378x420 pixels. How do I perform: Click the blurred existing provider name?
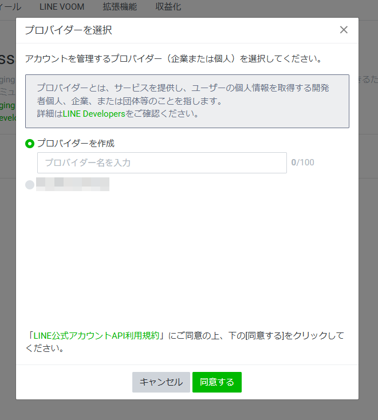(72, 184)
